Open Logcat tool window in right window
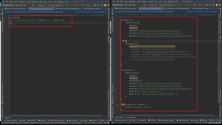This screenshot has height=125, width=222. point(194,120)
